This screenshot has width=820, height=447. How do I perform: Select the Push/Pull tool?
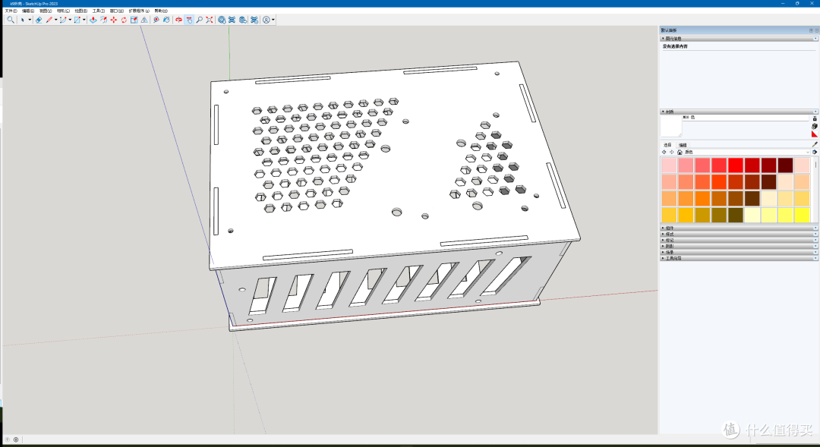click(x=93, y=20)
